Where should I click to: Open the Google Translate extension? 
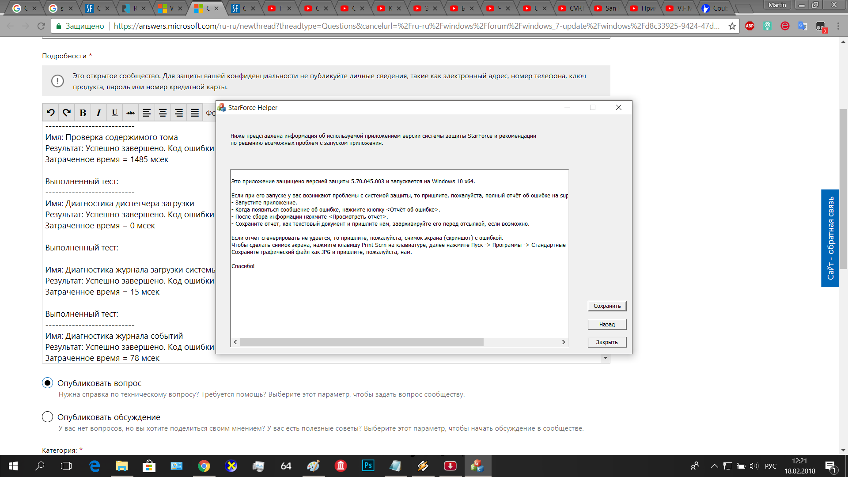pyautogui.click(x=803, y=26)
